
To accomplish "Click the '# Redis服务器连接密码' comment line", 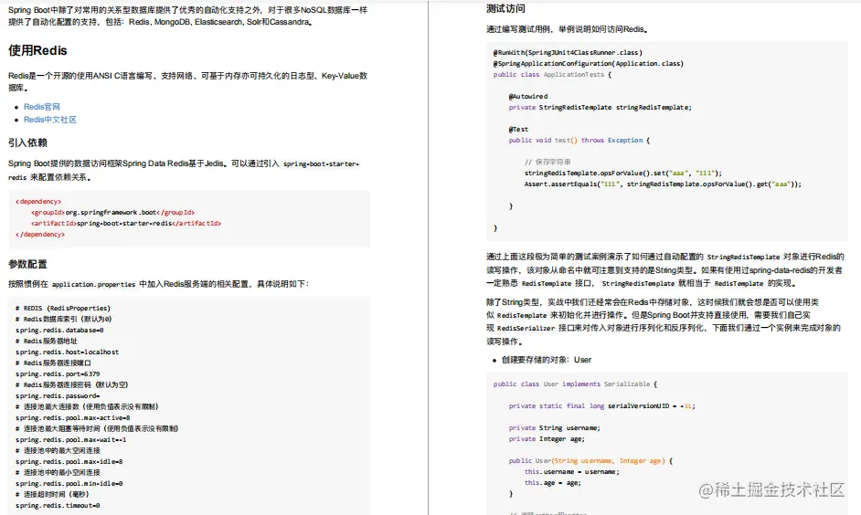I will pyautogui.click(x=72, y=385).
